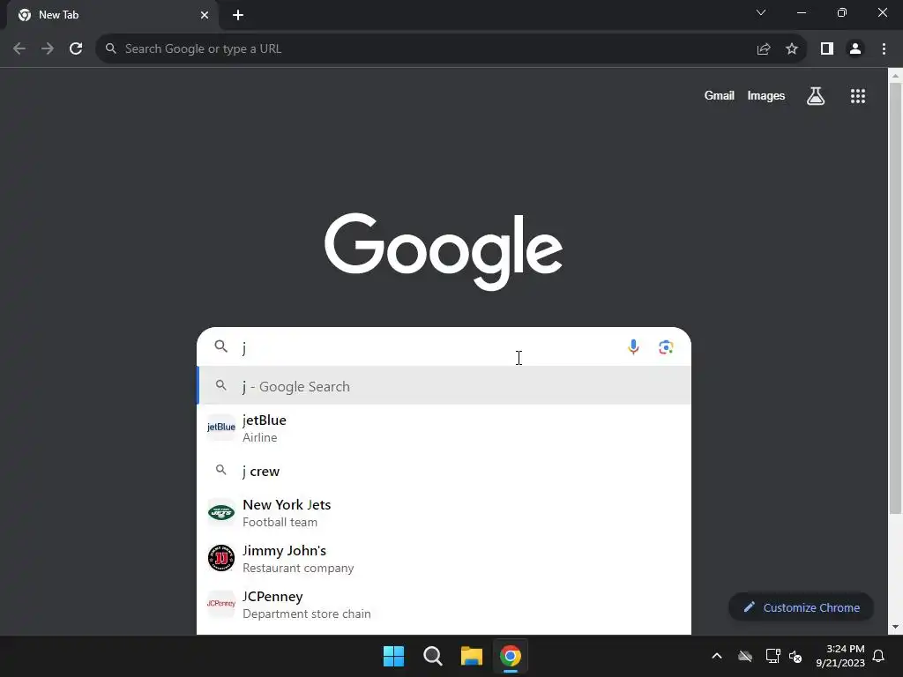Choose the New York Jets suggestion
The image size is (903, 677).
pyautogui.click(x=444, y=512)
